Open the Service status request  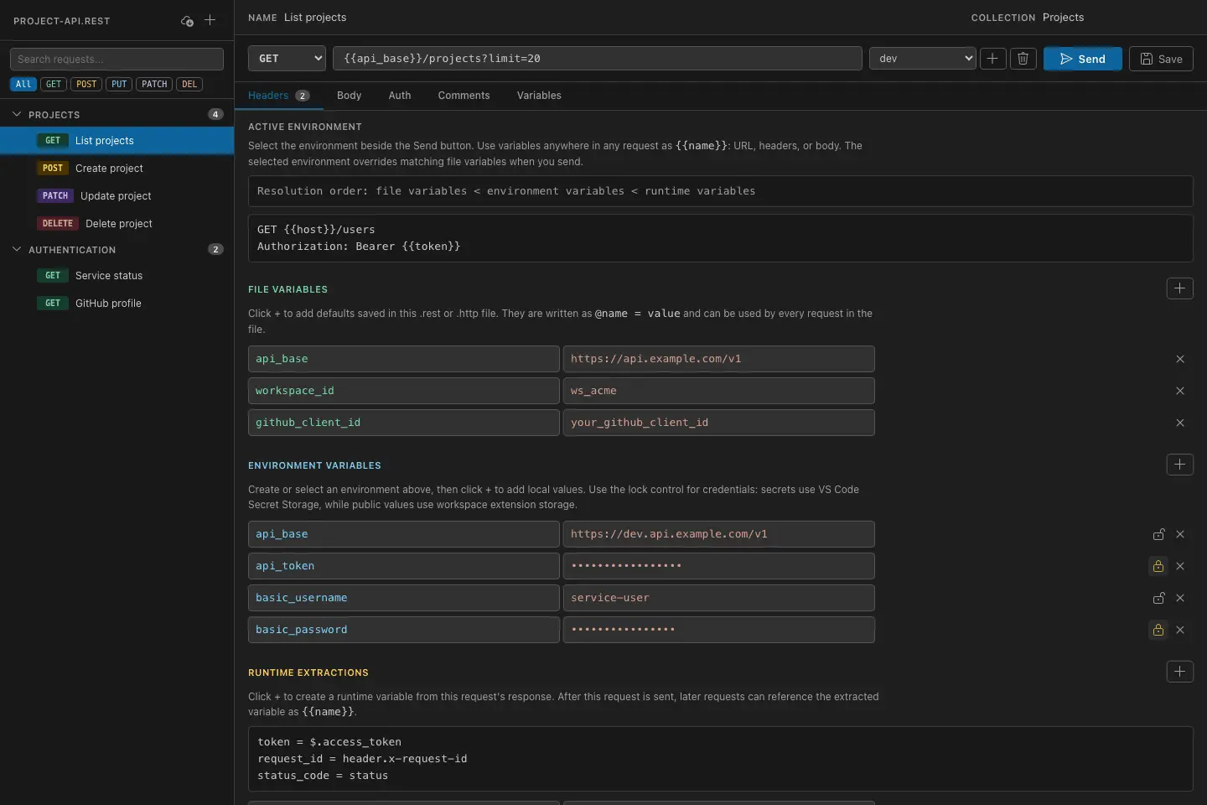click(x=117, y=276)
